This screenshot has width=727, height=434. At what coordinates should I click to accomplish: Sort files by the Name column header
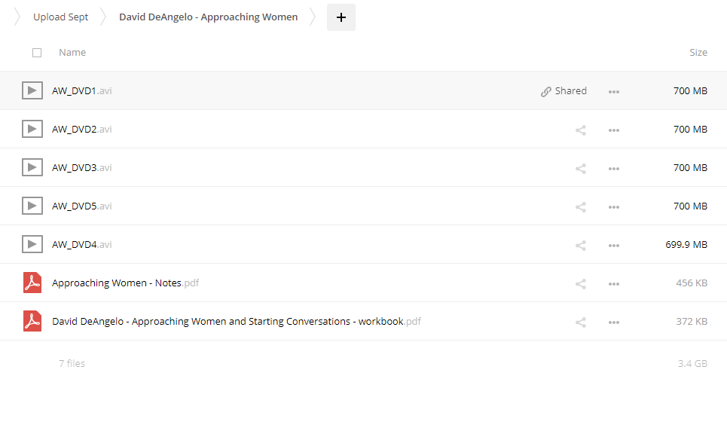72,53
